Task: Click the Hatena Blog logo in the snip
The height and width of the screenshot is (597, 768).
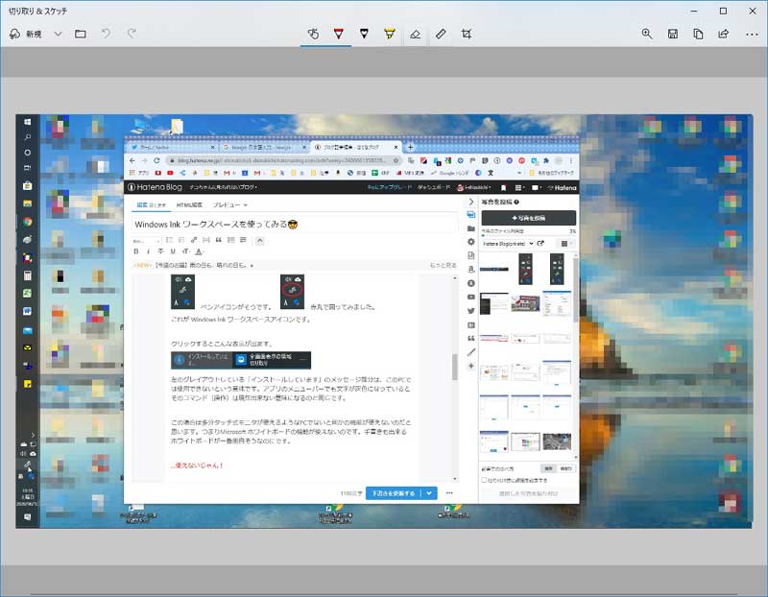Action: tap(155, 187)
